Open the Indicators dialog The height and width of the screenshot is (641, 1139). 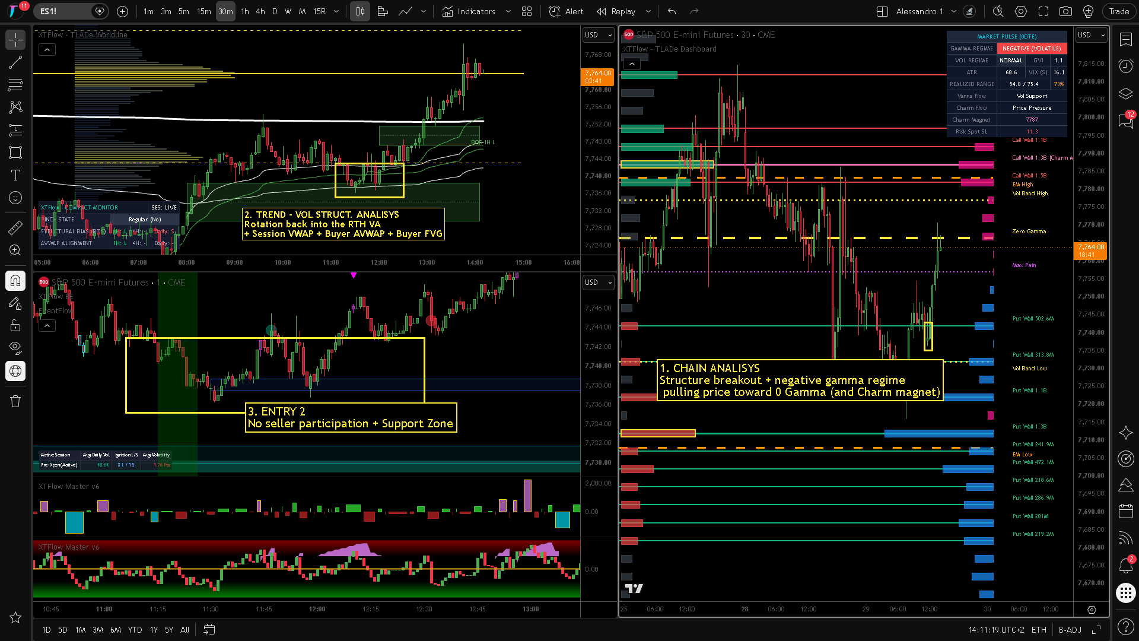[x=469, y=11]
